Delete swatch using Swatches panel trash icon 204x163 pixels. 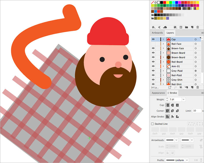(x=198, y=27)
